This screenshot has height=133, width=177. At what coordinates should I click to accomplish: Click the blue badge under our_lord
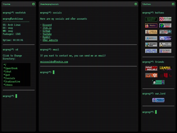click(158, 100)
